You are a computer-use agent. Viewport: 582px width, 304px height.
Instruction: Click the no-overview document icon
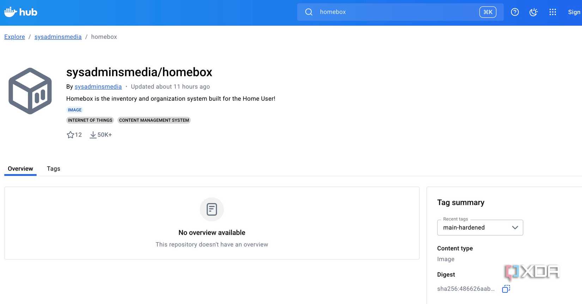click(x=212, y=209)
